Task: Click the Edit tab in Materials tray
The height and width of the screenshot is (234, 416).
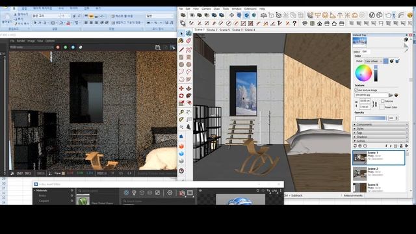Action: click(365, 51)
